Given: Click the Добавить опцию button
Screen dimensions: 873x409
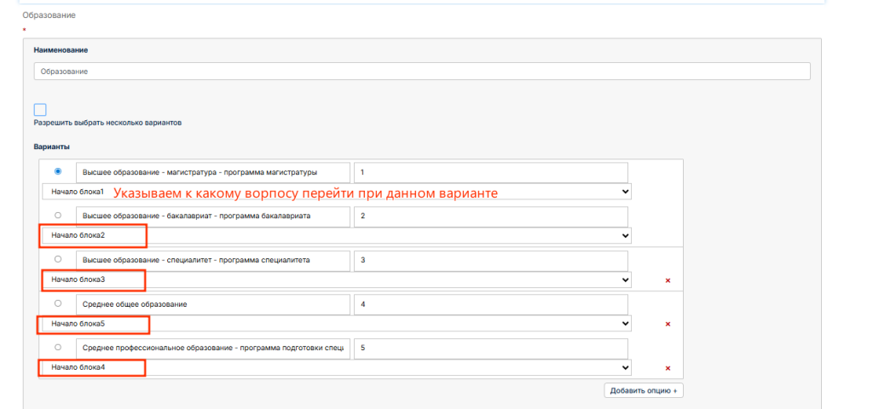Looking at the screenshot, I should coord(644,390).
